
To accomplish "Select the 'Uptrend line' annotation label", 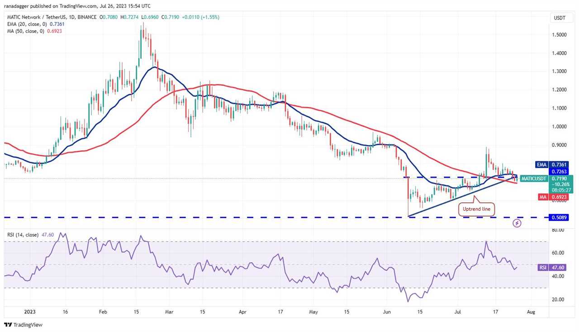I will coord(475,209).
